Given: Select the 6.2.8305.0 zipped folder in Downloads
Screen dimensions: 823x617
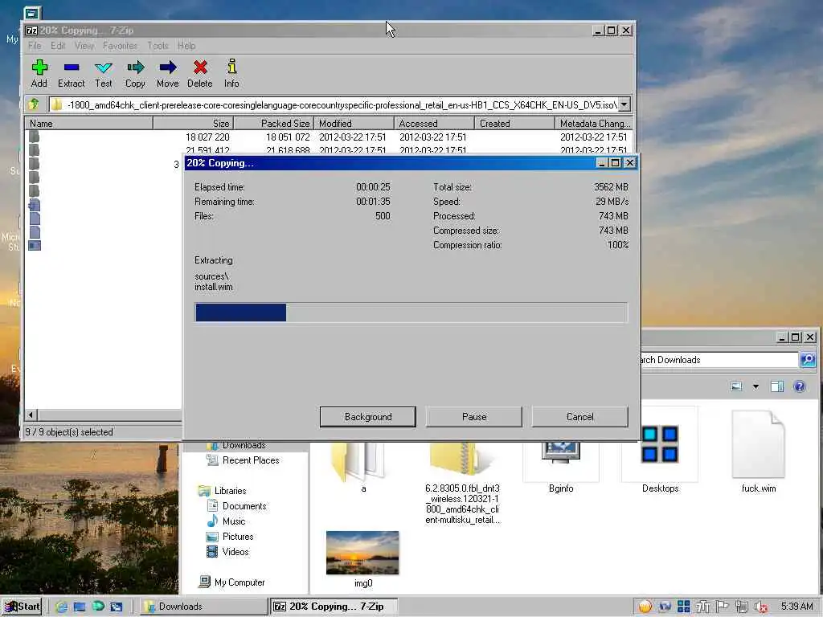Looking at the screenshot, I should point(462,483).
